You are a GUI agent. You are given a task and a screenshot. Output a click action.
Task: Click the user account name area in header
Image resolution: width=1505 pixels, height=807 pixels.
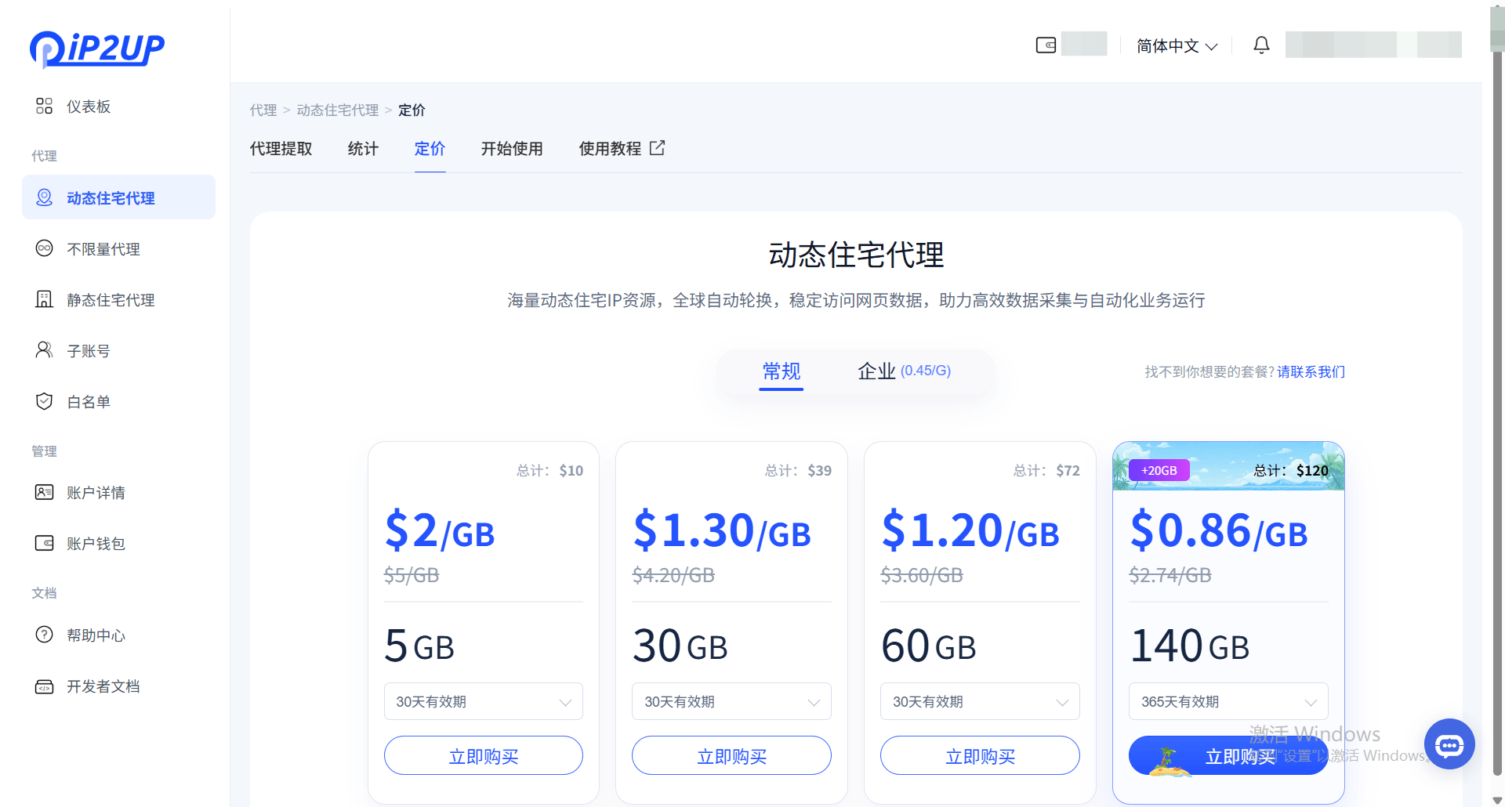click(x=1373, y=45)
